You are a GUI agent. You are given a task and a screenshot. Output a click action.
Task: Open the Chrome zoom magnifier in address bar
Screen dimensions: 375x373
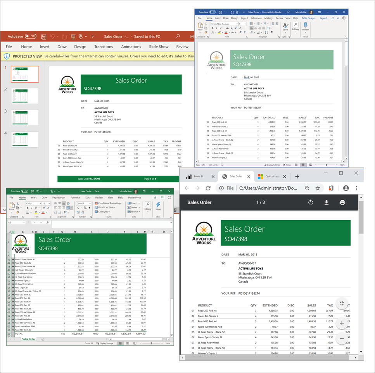(x=307, y=188)
